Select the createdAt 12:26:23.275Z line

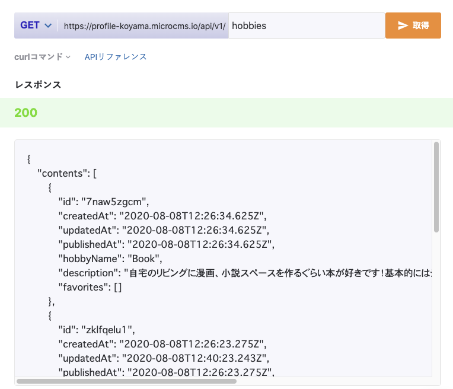(x=162, y=344)
